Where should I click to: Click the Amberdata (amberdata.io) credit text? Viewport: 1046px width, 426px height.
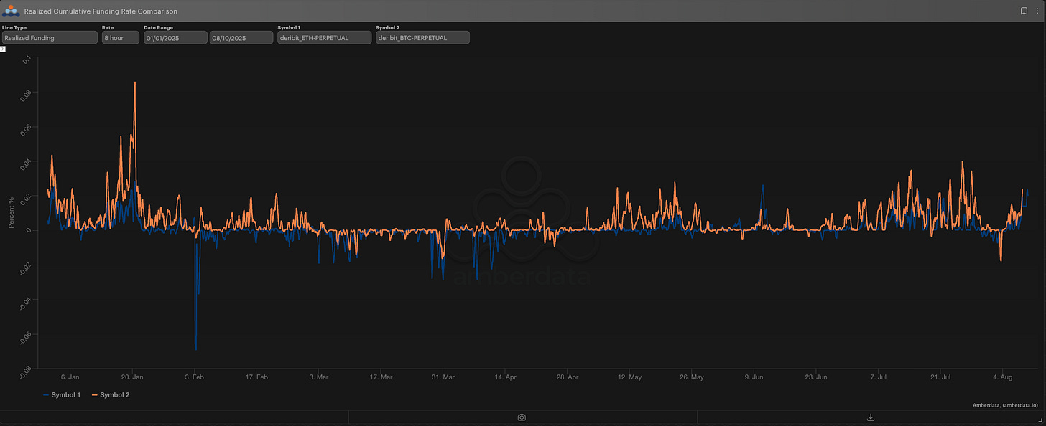point(1004,406)
